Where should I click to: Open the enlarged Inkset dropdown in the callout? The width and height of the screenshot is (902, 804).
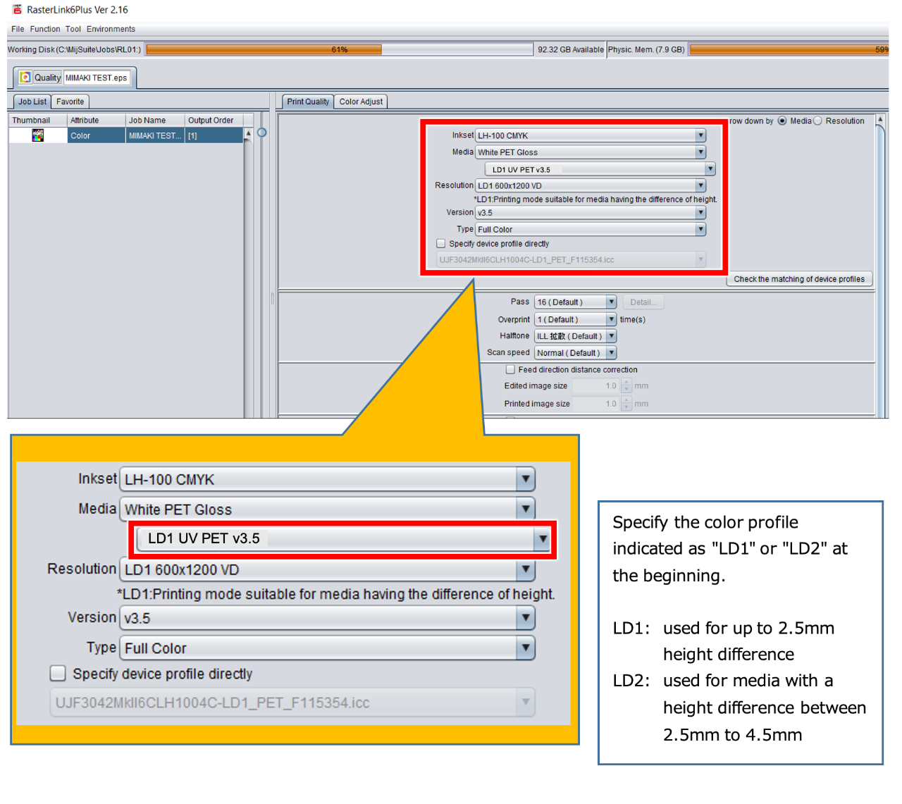(x=328, y=479)
